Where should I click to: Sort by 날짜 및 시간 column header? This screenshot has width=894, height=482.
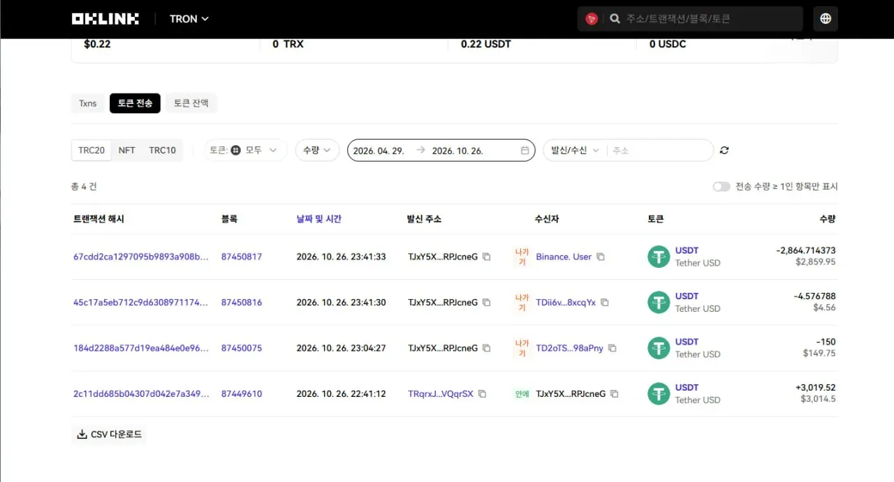coord(319,219)
